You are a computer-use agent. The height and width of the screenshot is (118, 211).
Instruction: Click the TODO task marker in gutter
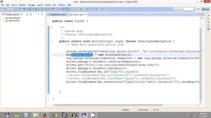click(48, 45)
